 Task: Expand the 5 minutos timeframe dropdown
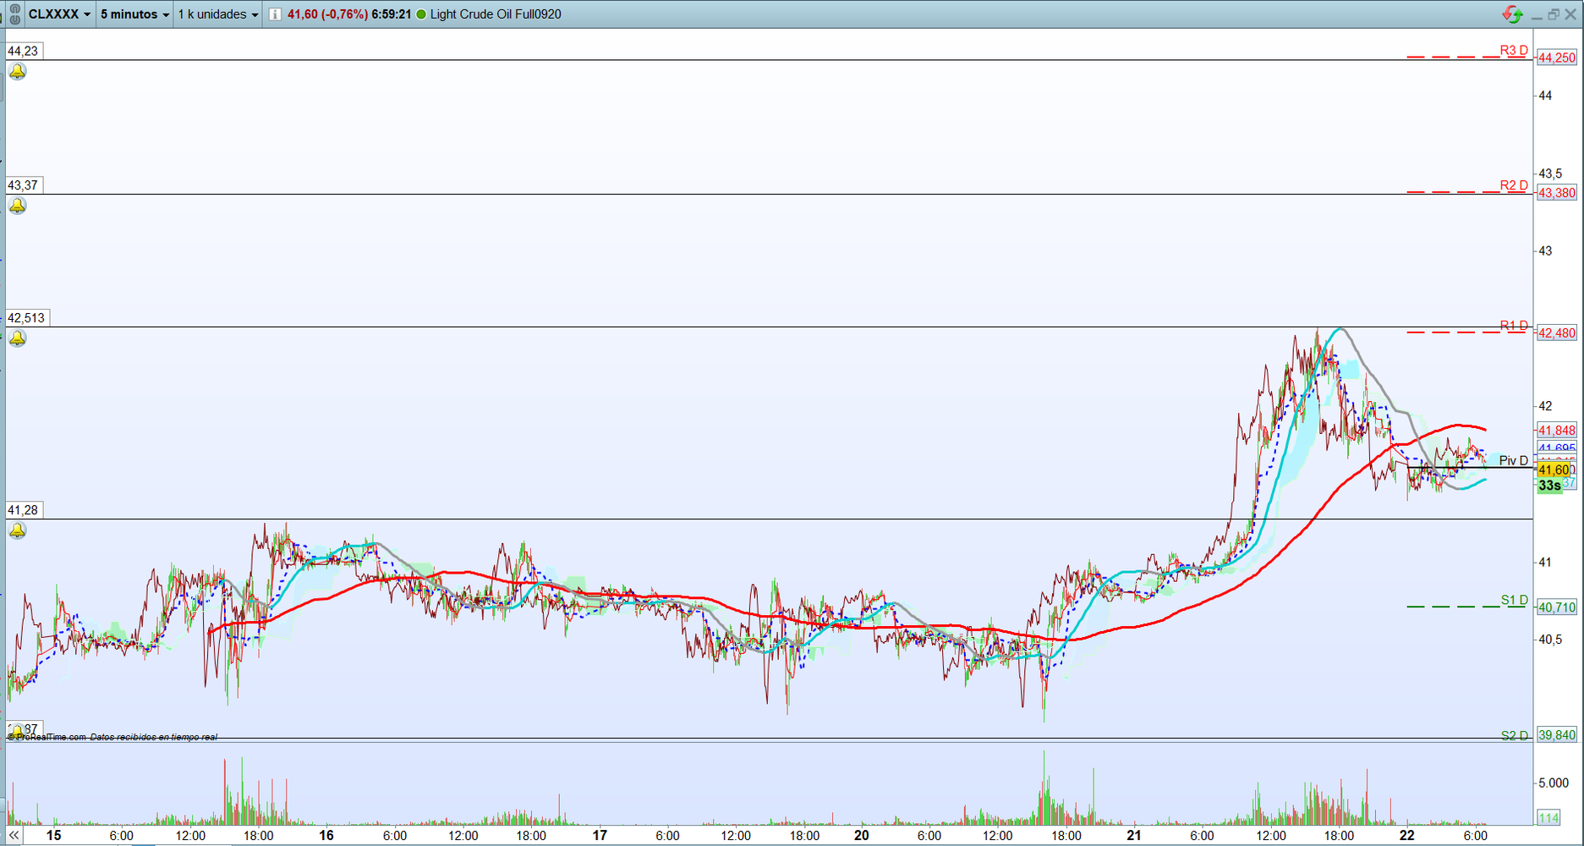click(134, 14)
